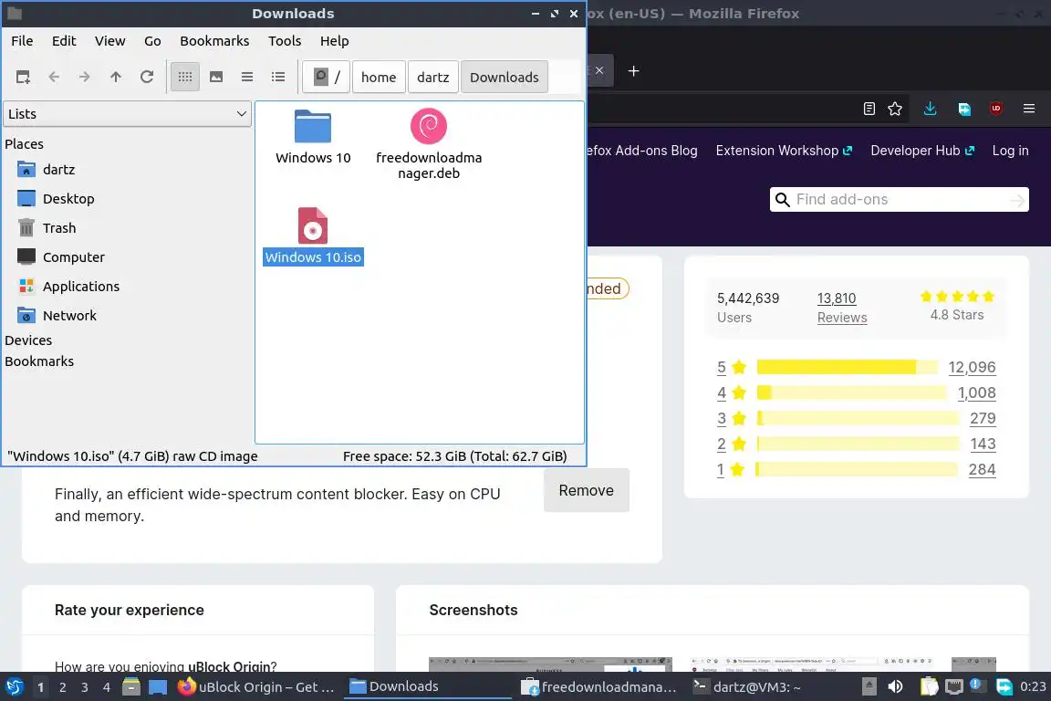
Task: Switch to compact list view mode
Action: point(247,78)
